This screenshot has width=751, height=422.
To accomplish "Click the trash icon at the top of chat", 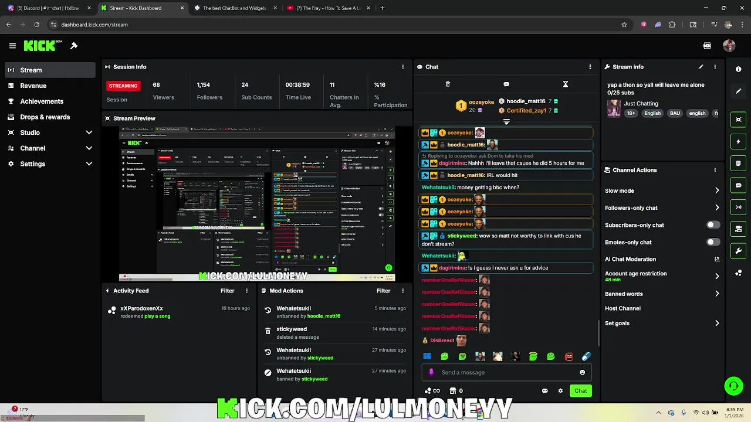I will (448, 84).
